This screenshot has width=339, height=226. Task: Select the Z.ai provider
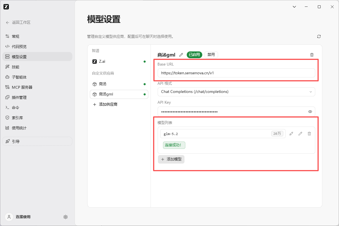coord(119,61)
